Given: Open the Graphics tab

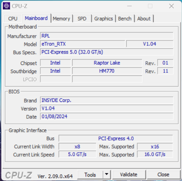Looking at the screenshot, I should coord(104,18).
